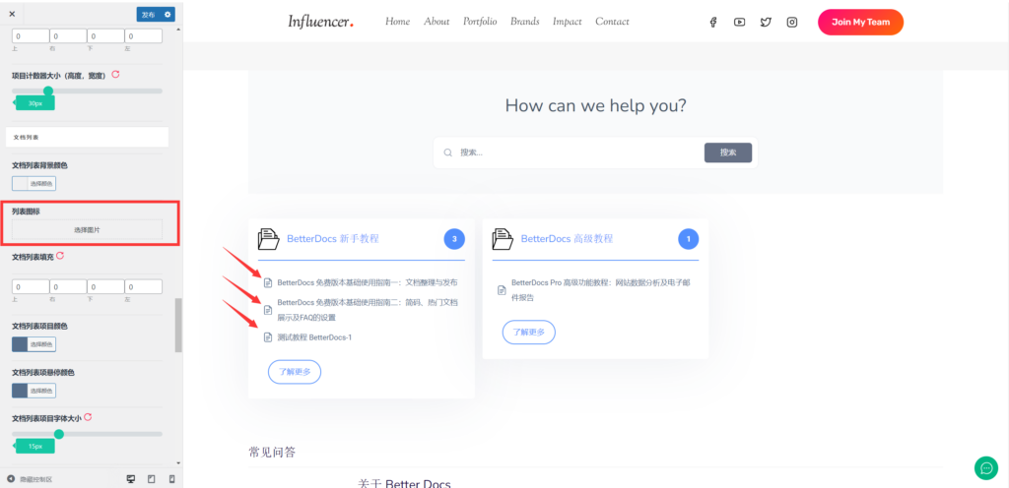1009x488 pixels.
Task: Click folder icon of BetterDocs 高级教程 card
Action: pos(503,239)
